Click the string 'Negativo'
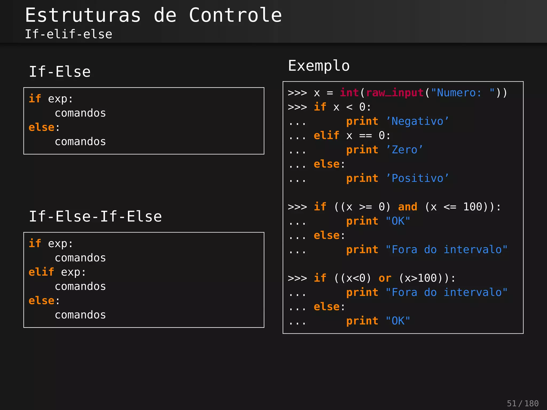This screenshot has width=547, height=410. 417,121
